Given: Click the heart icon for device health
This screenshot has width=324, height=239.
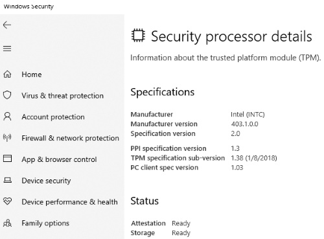Looking at the screenshot, I should click(7, 201).
